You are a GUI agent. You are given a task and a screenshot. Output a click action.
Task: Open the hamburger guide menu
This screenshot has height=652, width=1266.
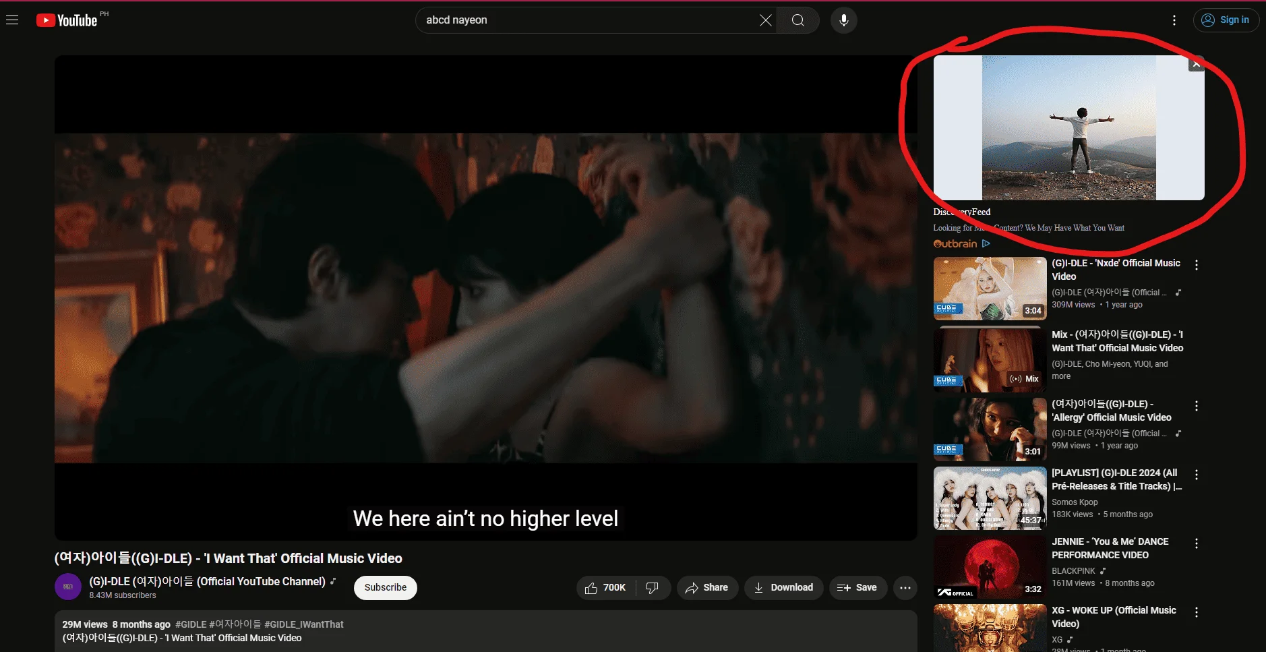(x=12, y=20)
